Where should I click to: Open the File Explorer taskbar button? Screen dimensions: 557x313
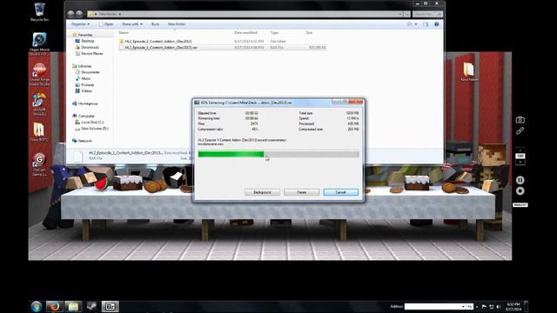pyautogui.click(x=73, y=307)
